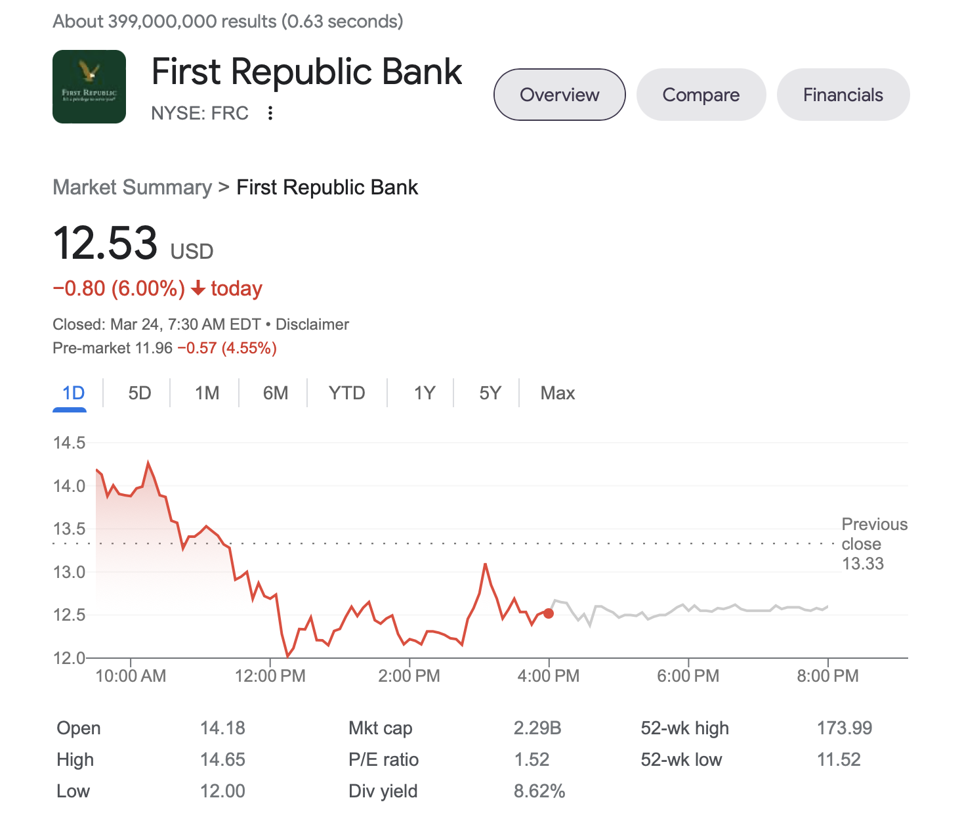Show the YTD chart range
This screenshot has height=821, width=962.
(347, 393)
